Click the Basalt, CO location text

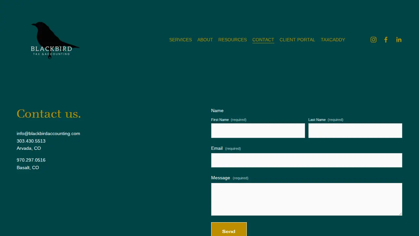click(28, 167)
